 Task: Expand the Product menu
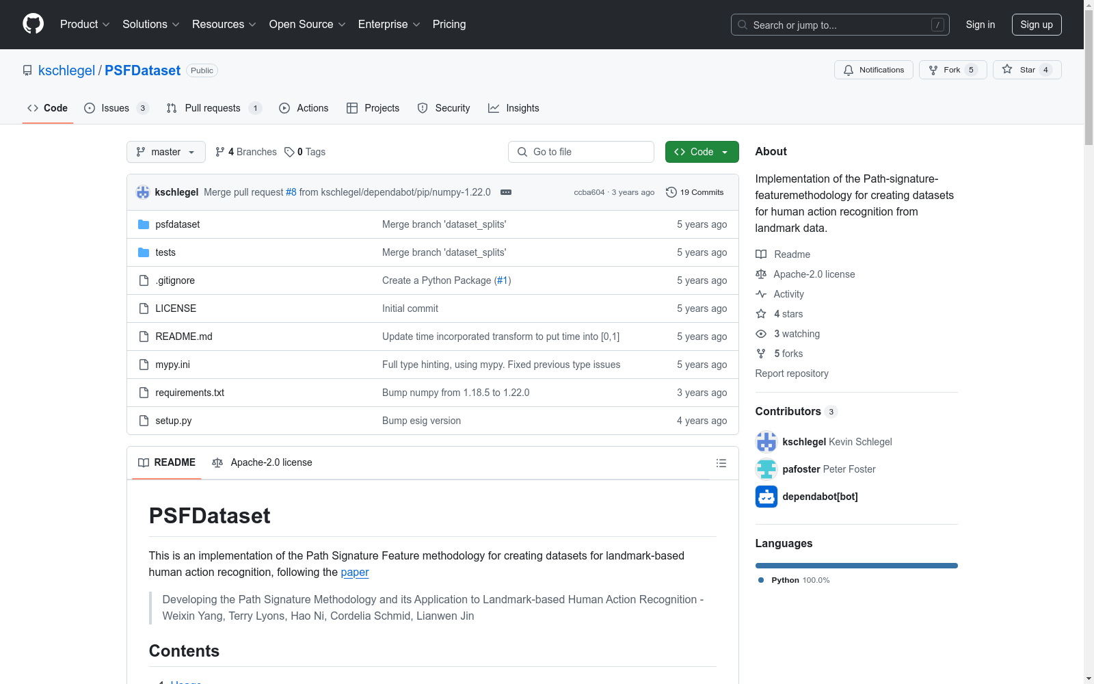85,25
